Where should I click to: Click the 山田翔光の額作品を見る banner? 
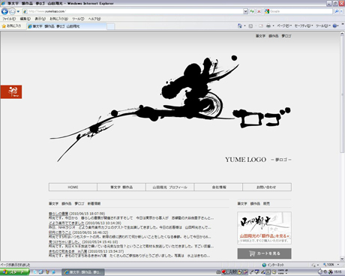(264, 228)
